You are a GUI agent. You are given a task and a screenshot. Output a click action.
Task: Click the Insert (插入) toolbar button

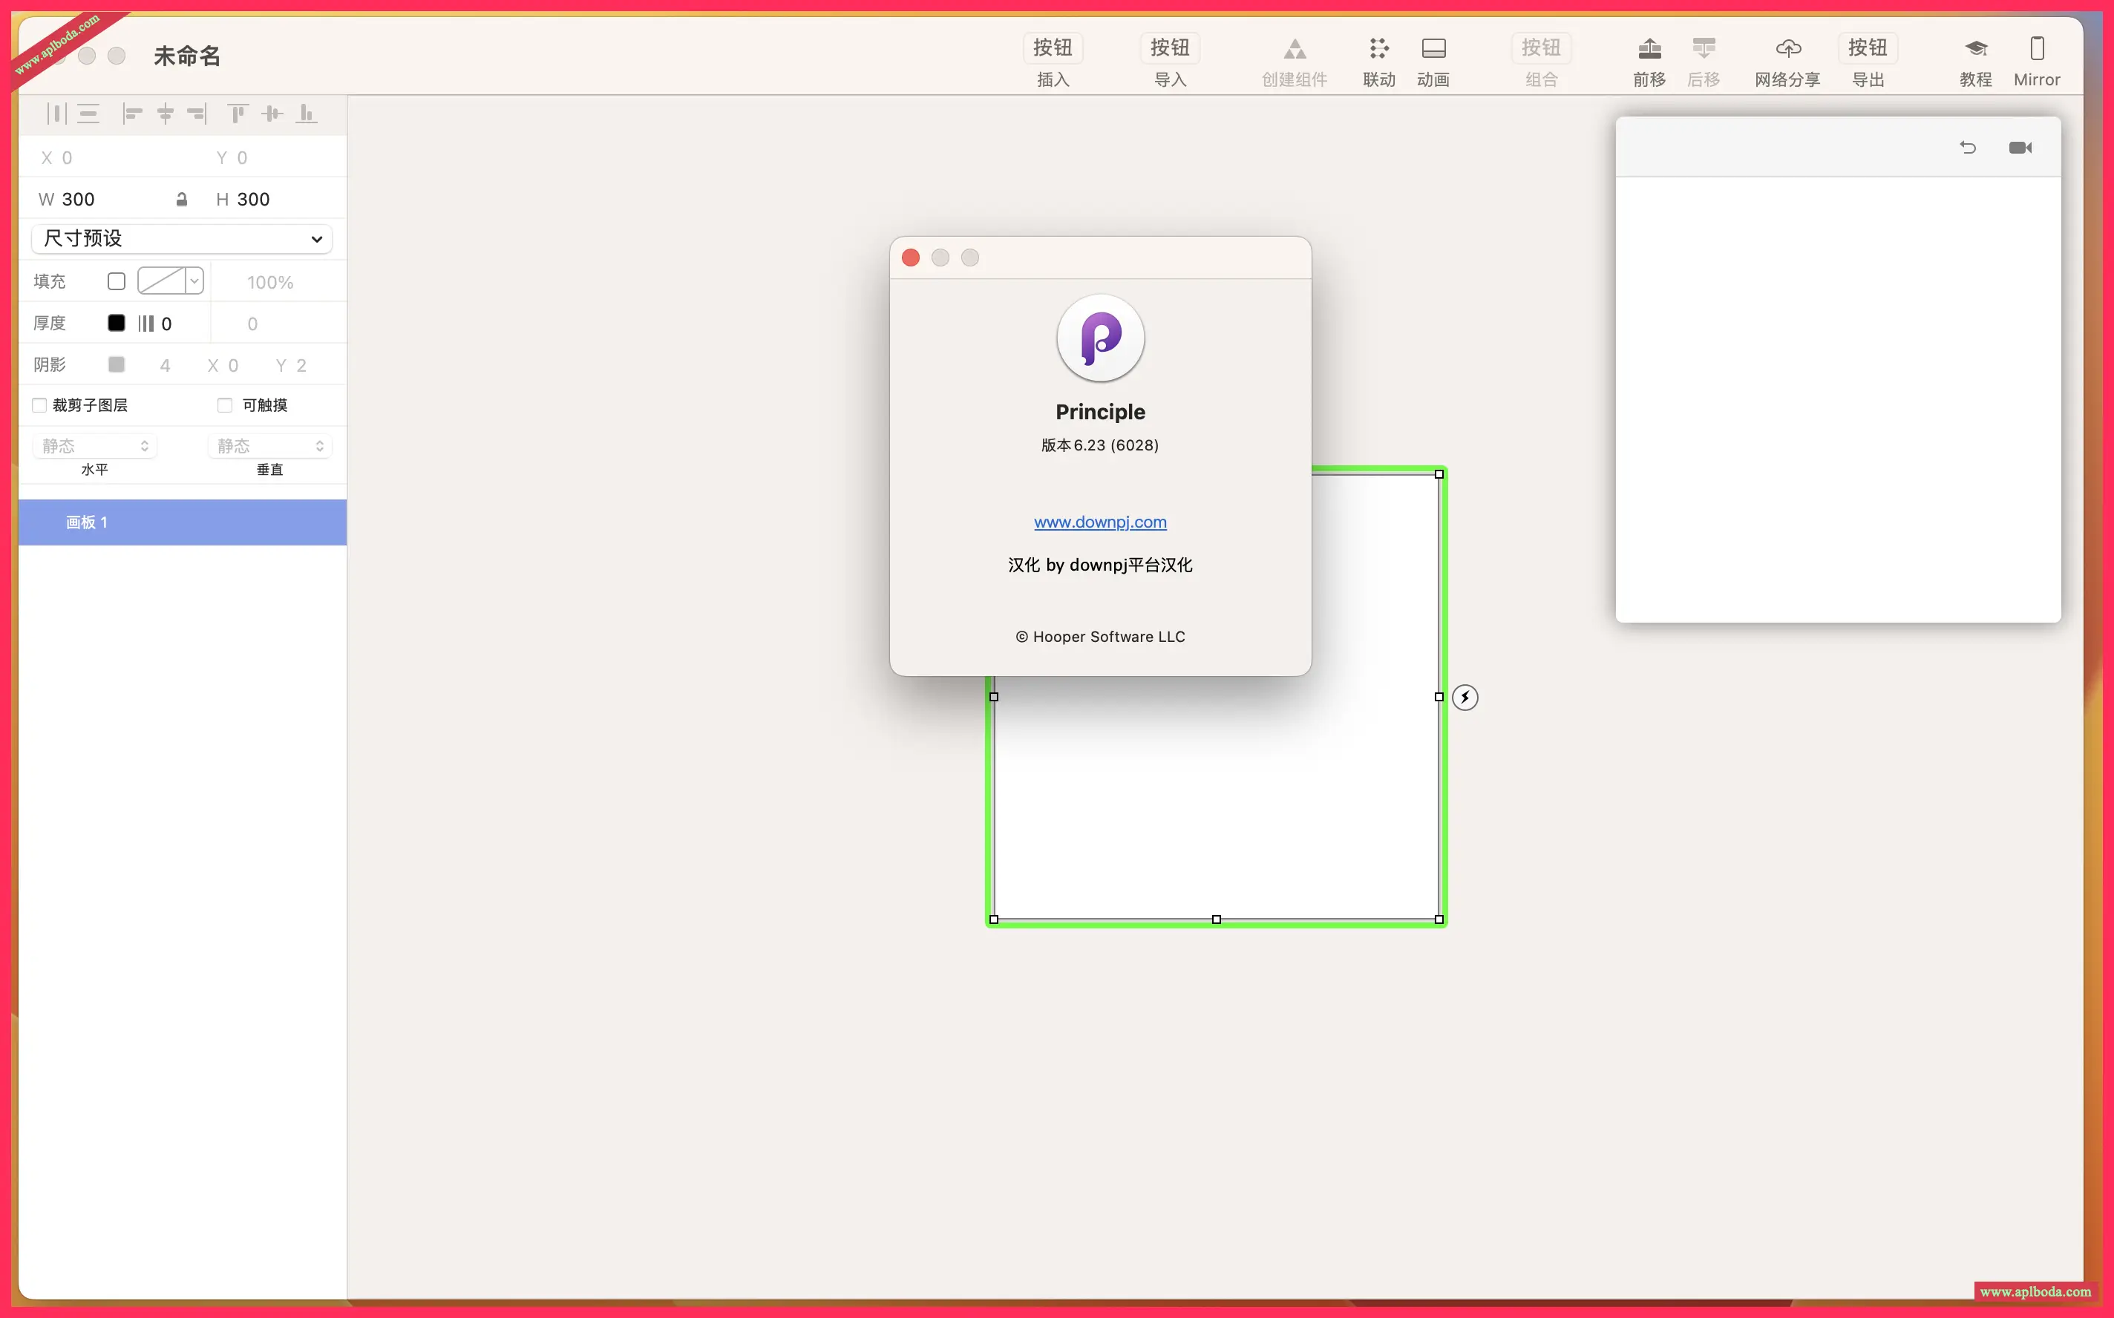[1053, 49]
